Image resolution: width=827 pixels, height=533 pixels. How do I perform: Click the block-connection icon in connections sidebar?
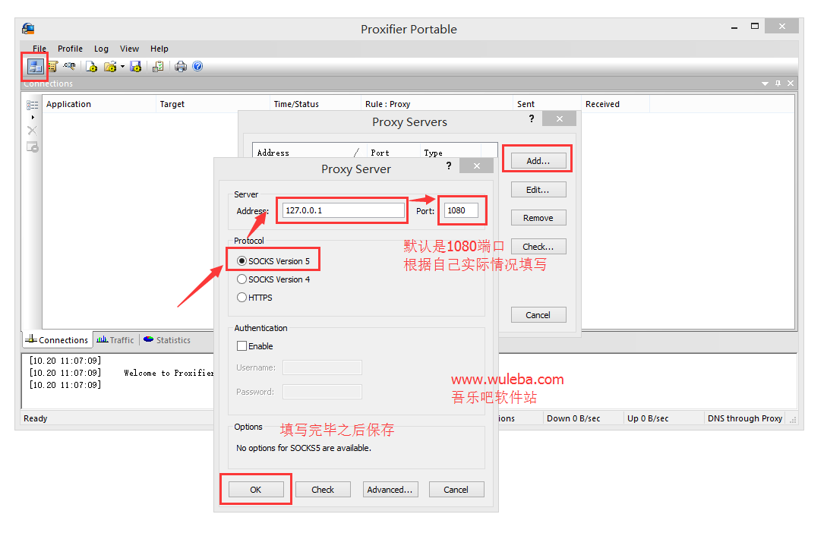pos(32,147)
